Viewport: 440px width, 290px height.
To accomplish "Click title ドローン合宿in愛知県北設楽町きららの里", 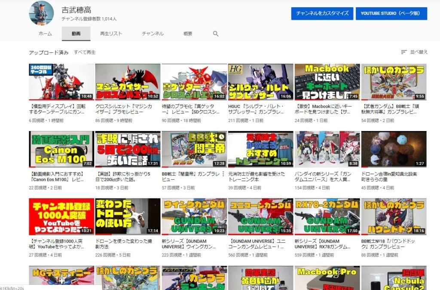I will [x=389, y=177].
